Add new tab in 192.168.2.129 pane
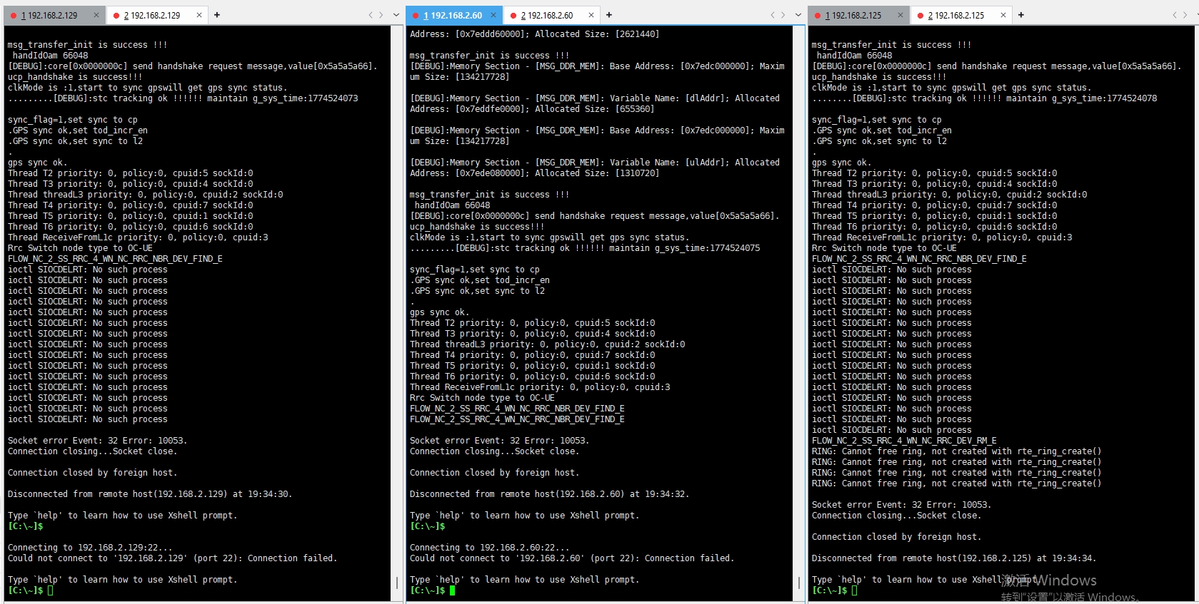 pos(217,15)
